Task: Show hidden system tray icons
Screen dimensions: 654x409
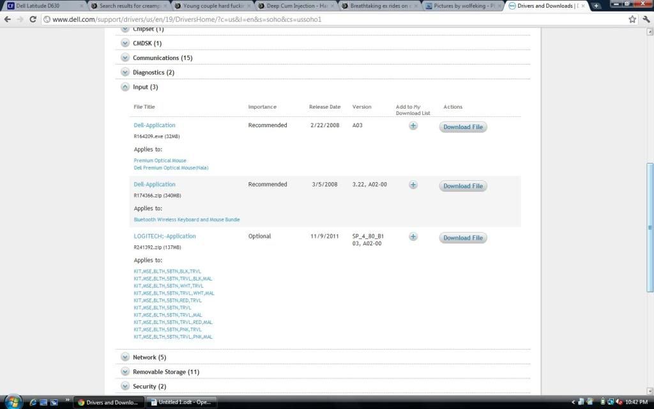Action: (573, 403)
